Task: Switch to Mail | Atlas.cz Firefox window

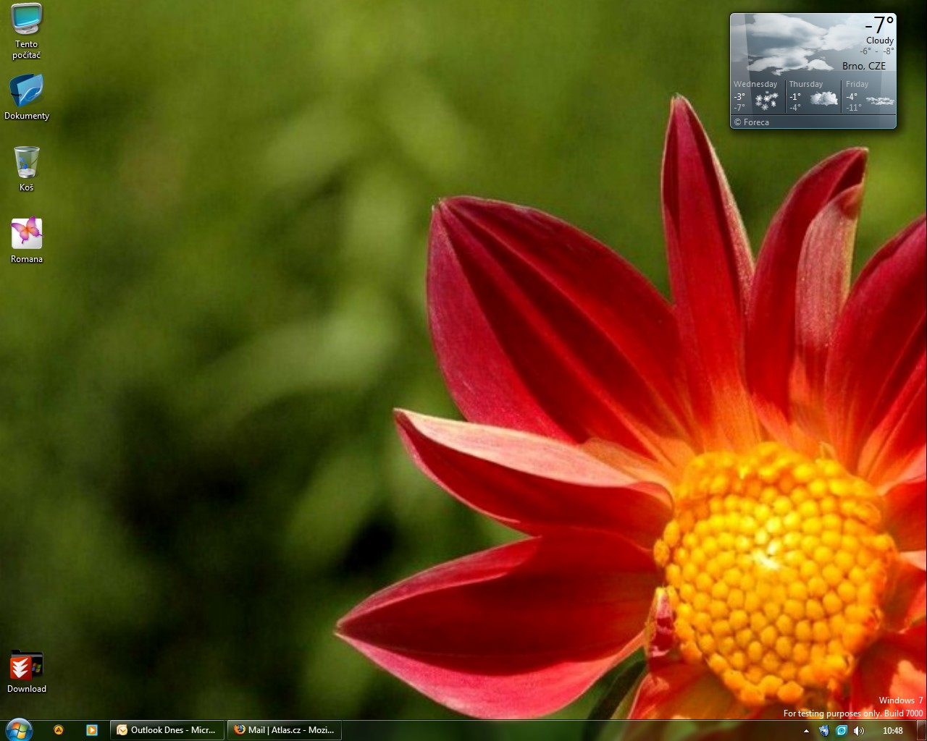Action: pyautogui.click(x=285, y=730)
